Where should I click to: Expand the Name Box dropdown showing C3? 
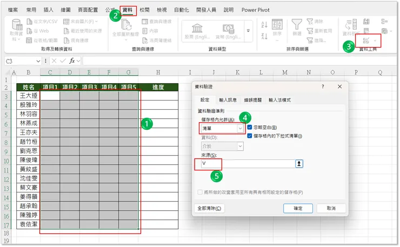pyautogui.click(x=38, y=61)
